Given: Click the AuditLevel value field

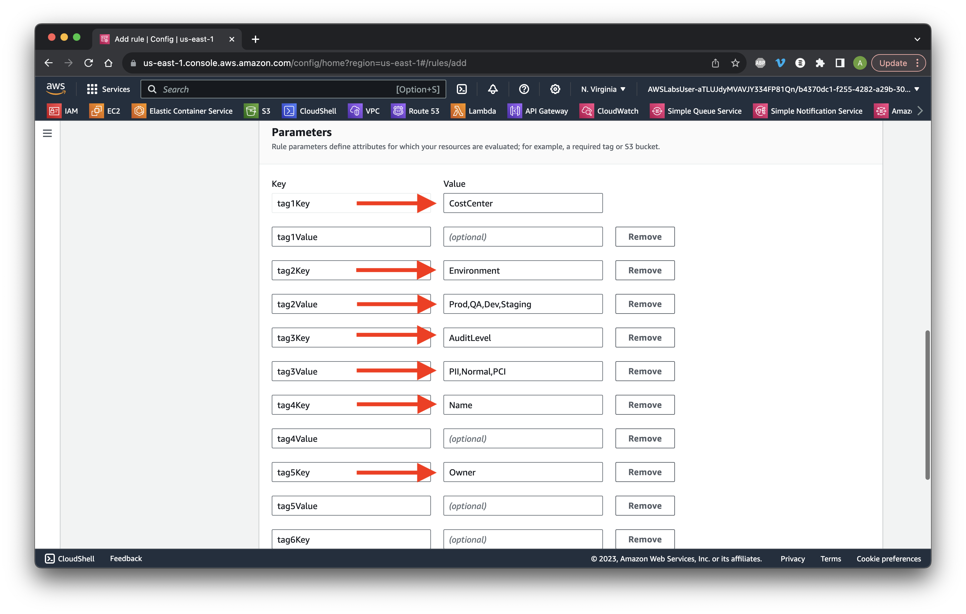Looking at the screenshot, I should point(523,338).
